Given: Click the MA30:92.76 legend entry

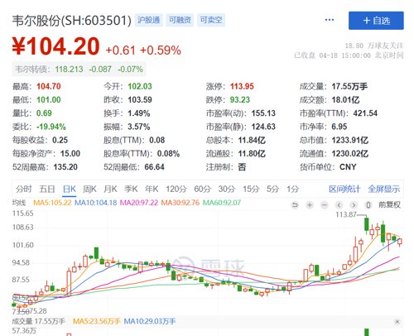Looking at the screenshot, I should (181, 203).
